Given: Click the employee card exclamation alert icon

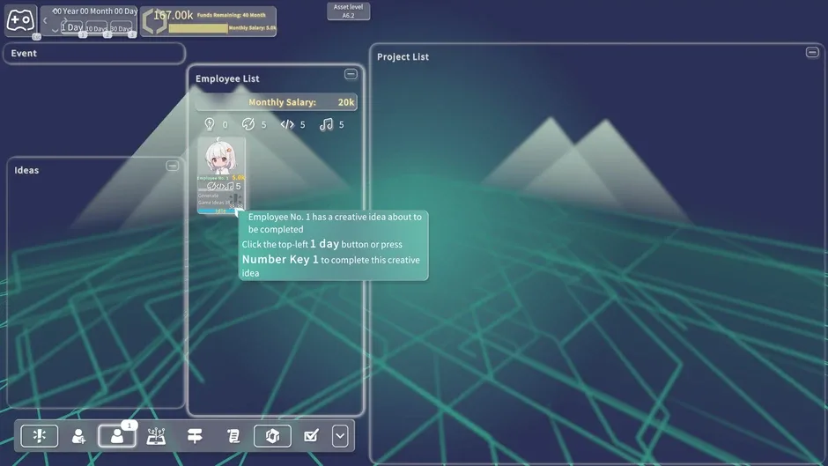Looking at the screenshot, I should pos(236,199).
